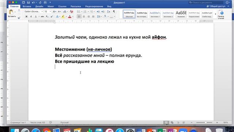This screenshot has height=132, width=234.
Task: Expand numbered list options arrow
Action: (88, 11)
